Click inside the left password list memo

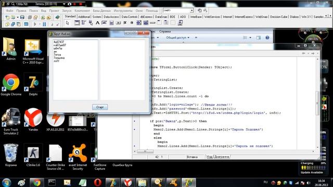point(75,70)
